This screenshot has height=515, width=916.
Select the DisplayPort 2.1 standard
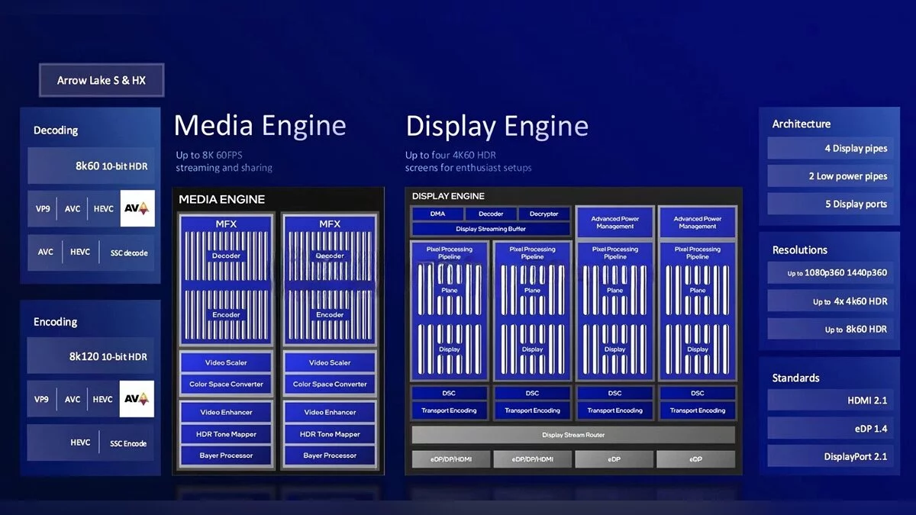point(830,457)
